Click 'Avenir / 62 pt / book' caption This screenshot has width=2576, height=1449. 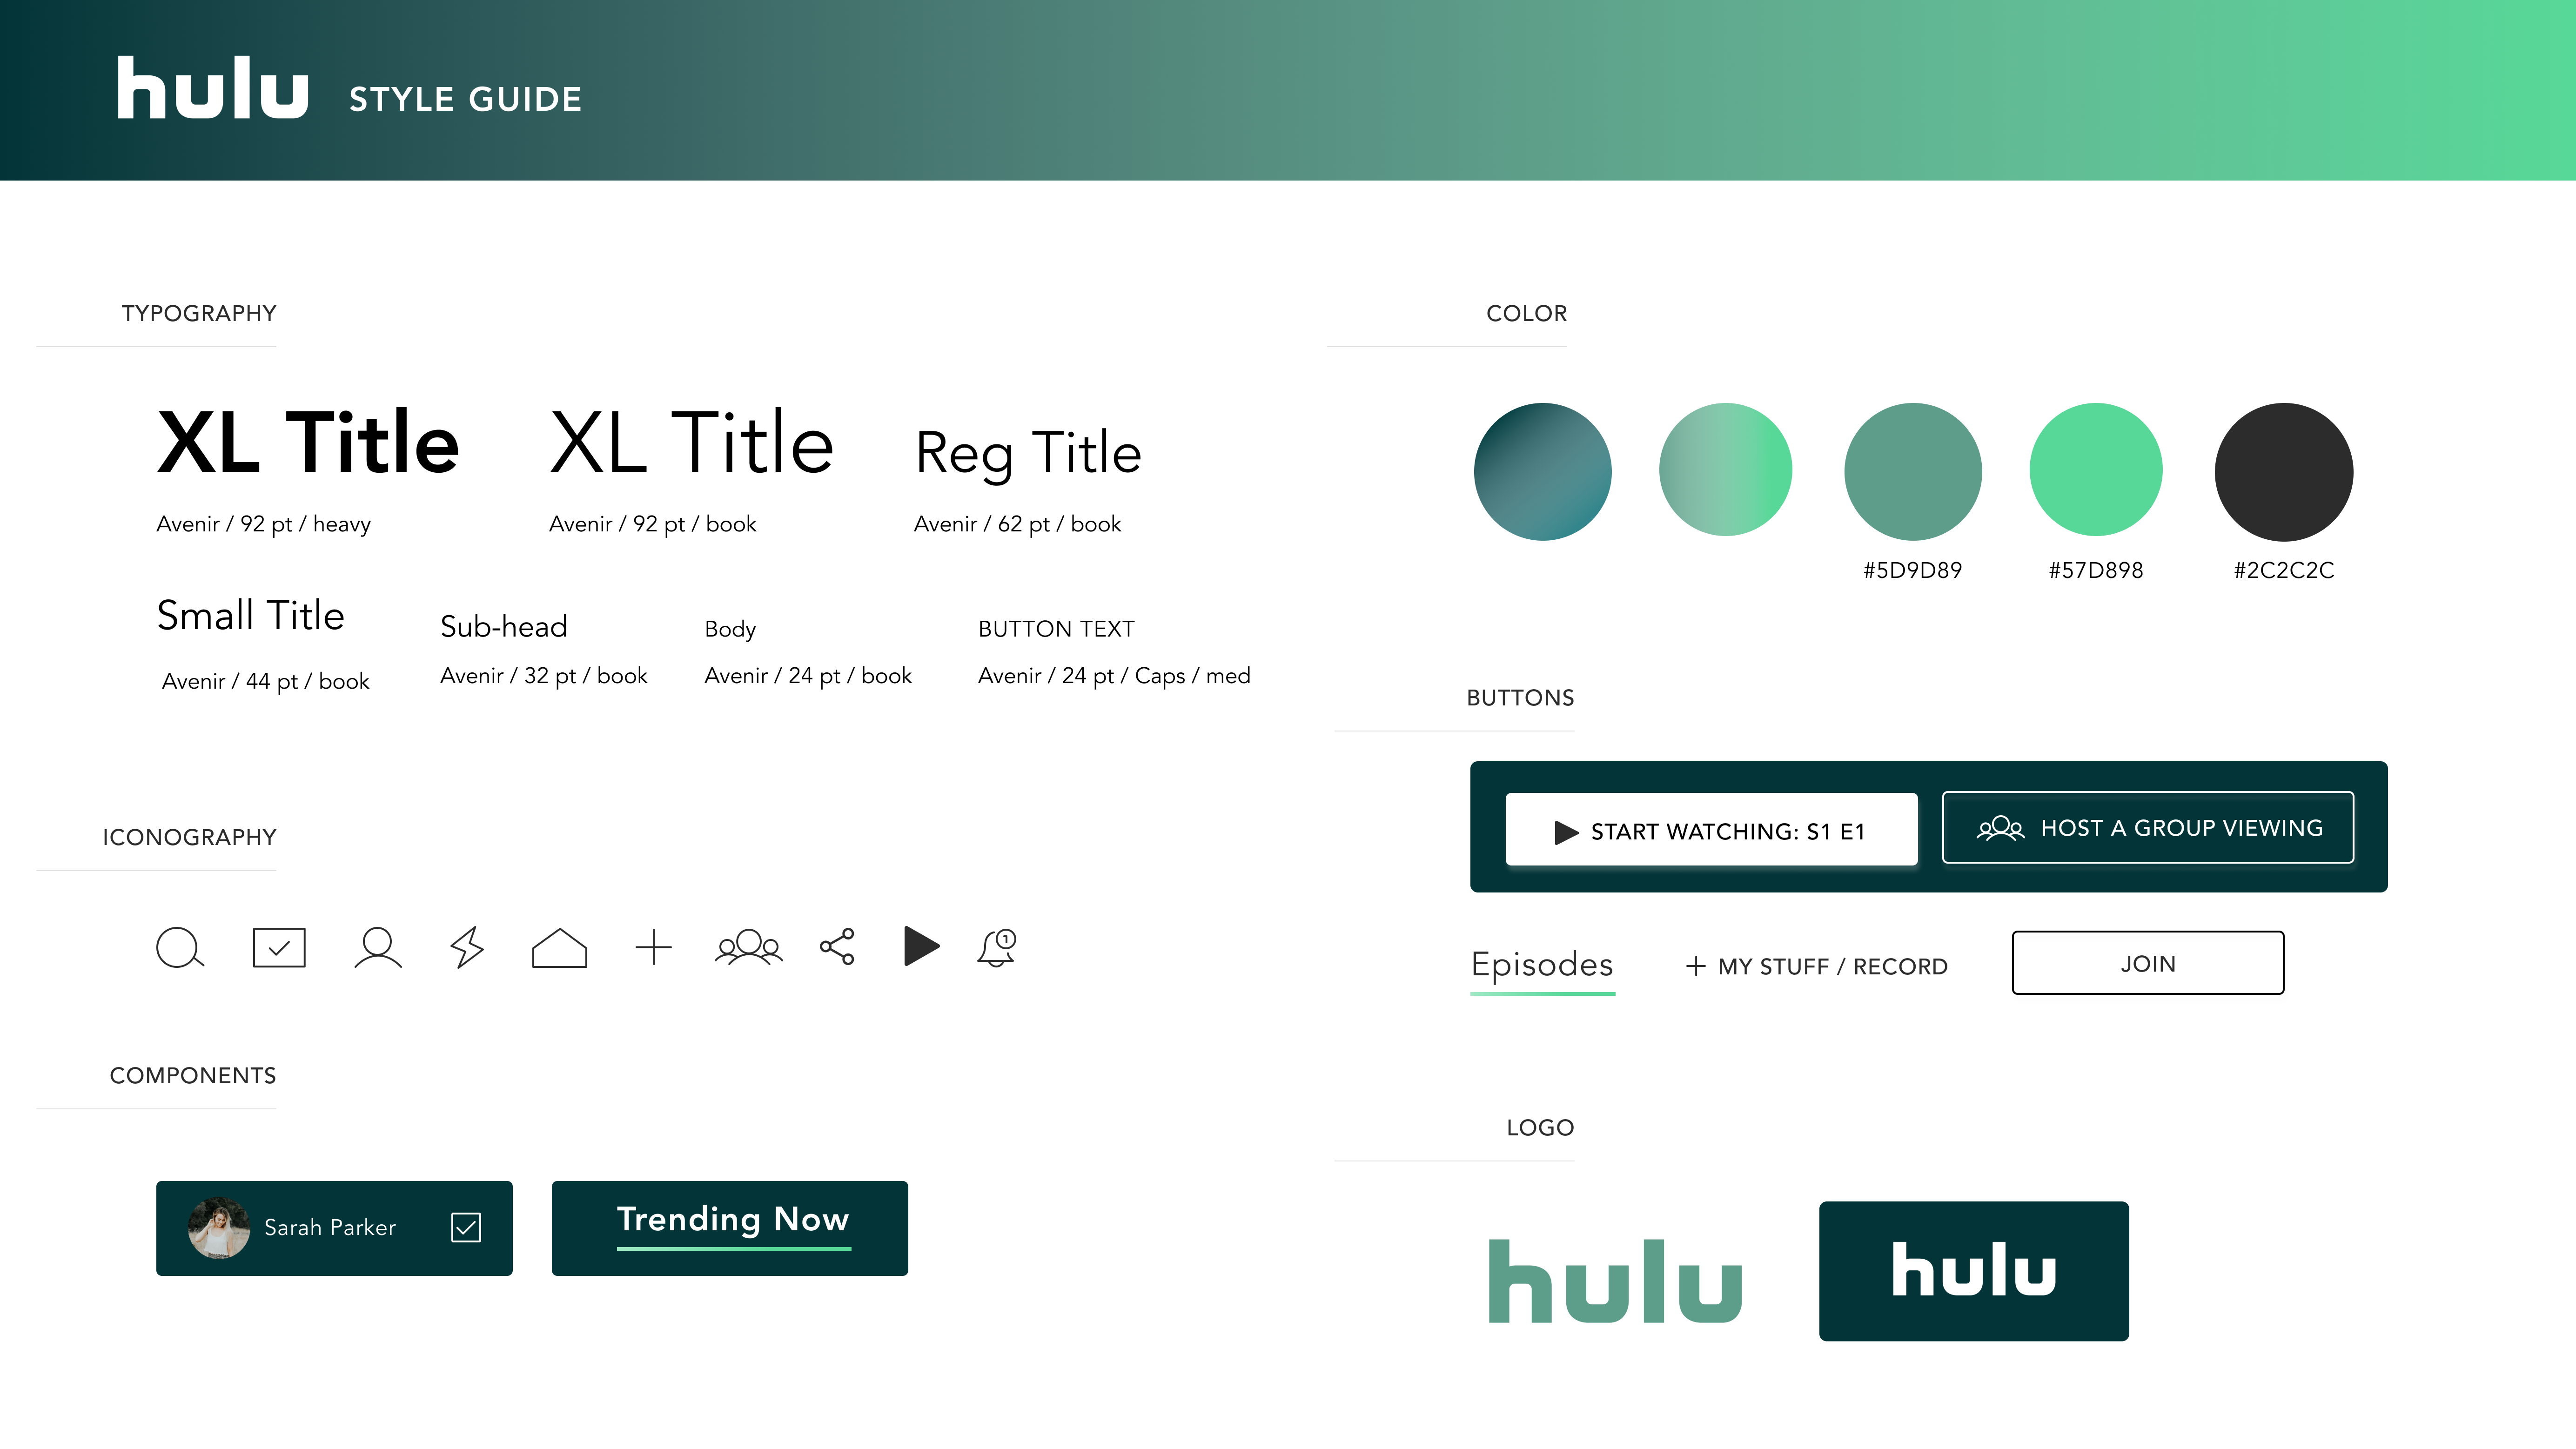1017,524
